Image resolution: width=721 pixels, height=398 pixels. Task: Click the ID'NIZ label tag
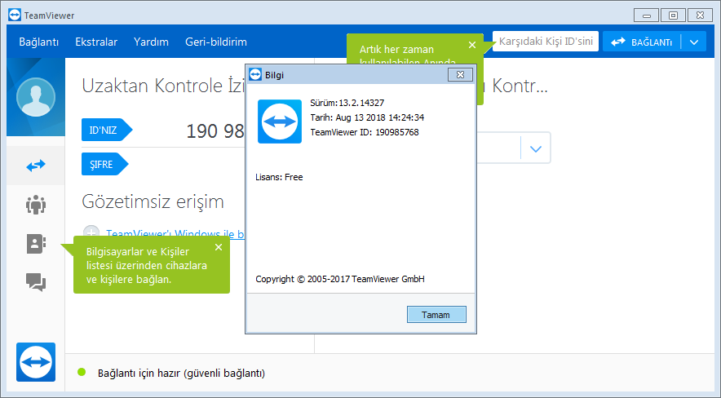point(107,130)
